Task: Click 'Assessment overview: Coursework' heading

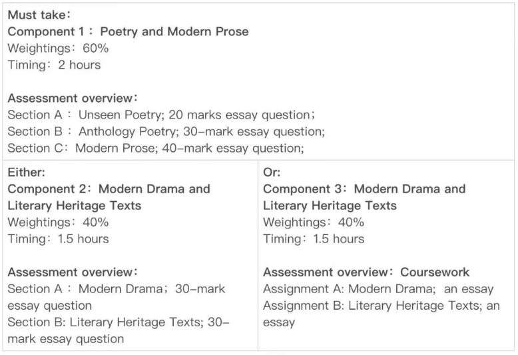Action: [366, 272]
